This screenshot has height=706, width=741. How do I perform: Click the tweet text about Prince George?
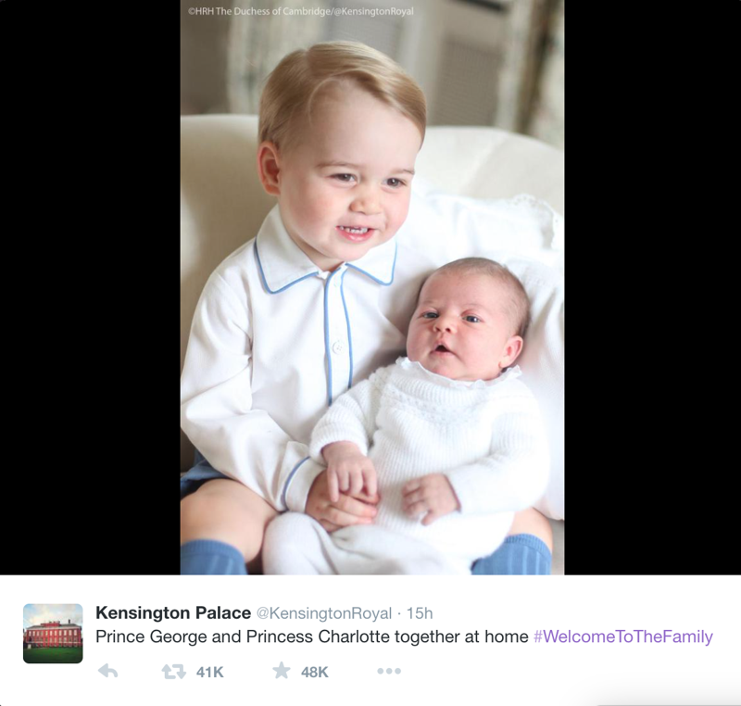click(312, 637)
